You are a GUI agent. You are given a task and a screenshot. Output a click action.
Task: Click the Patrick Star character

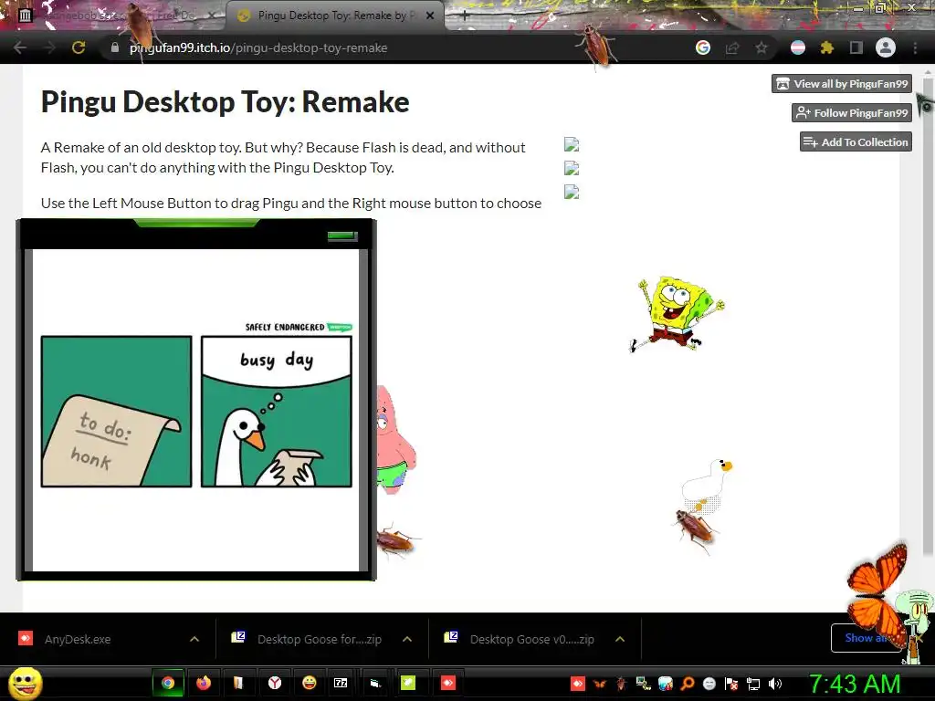point(394,440)
